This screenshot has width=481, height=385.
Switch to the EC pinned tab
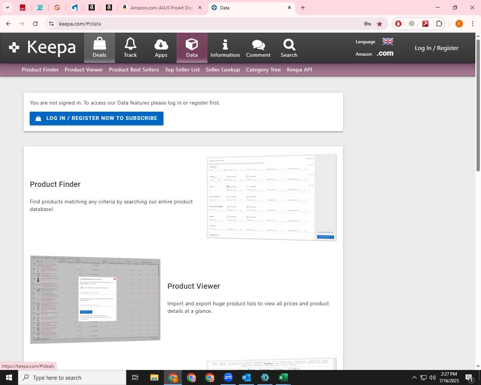click(40, 8)
